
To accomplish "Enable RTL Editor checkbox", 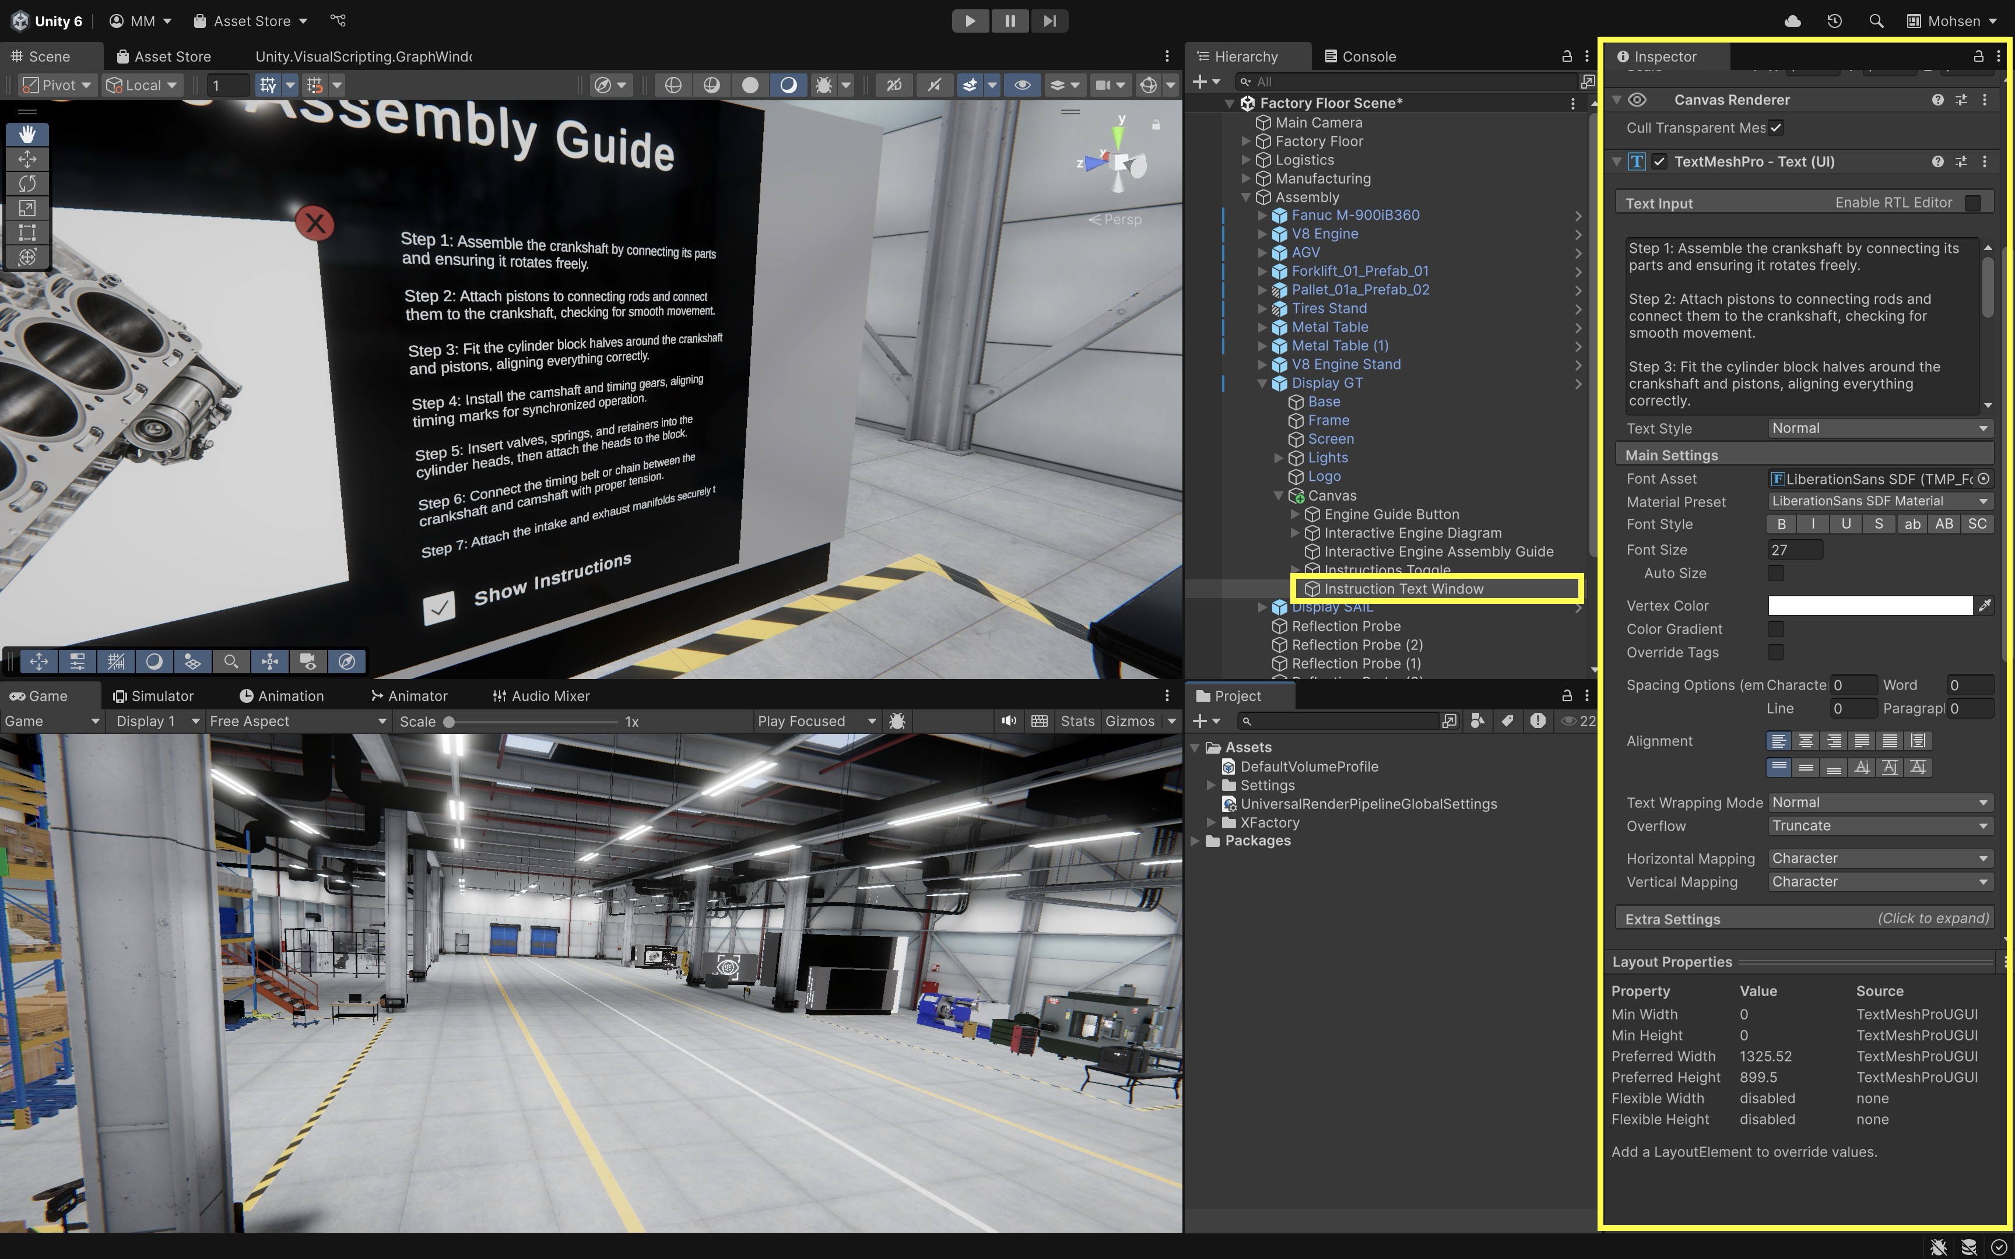I will tap(1972, 202).
